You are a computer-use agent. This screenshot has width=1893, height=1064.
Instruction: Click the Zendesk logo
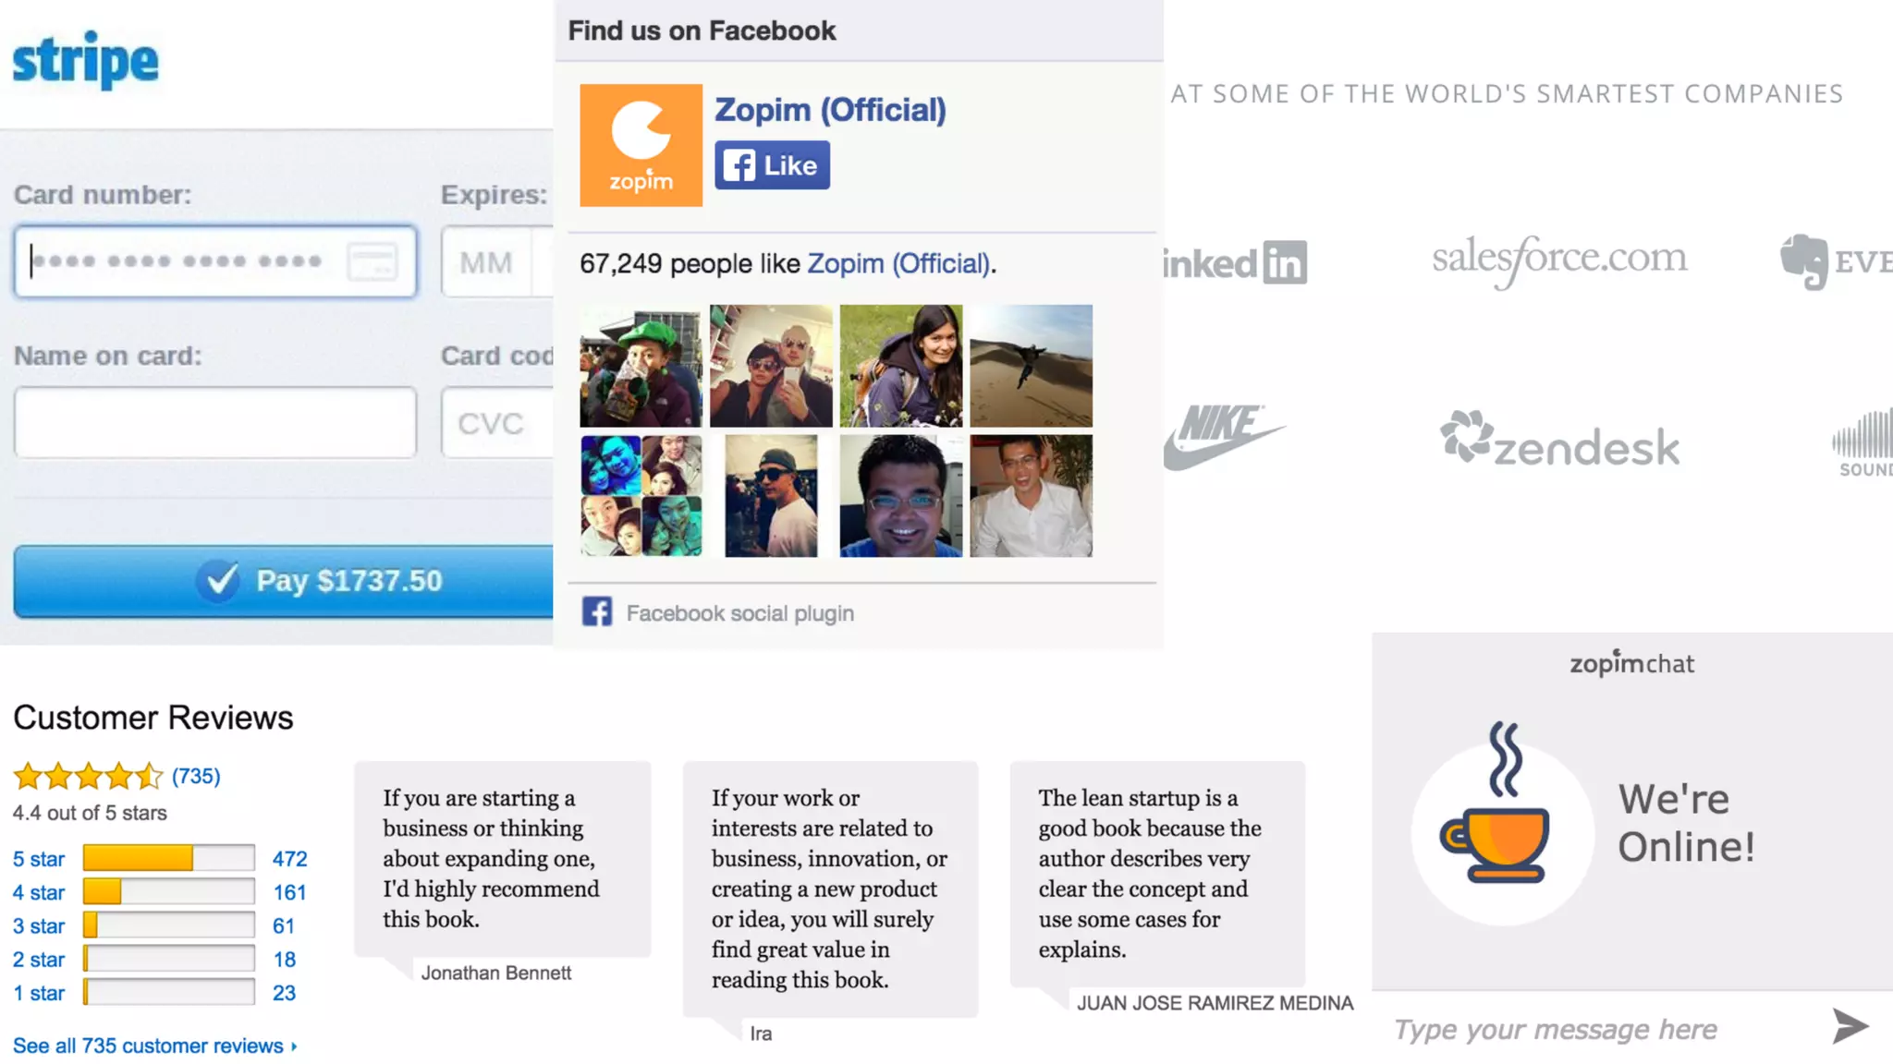pos(1559,440)
